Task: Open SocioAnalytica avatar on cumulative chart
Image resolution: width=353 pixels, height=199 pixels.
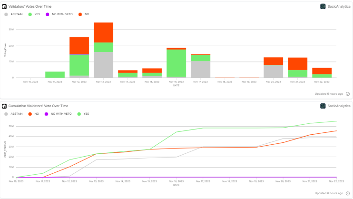Action: 323,106
